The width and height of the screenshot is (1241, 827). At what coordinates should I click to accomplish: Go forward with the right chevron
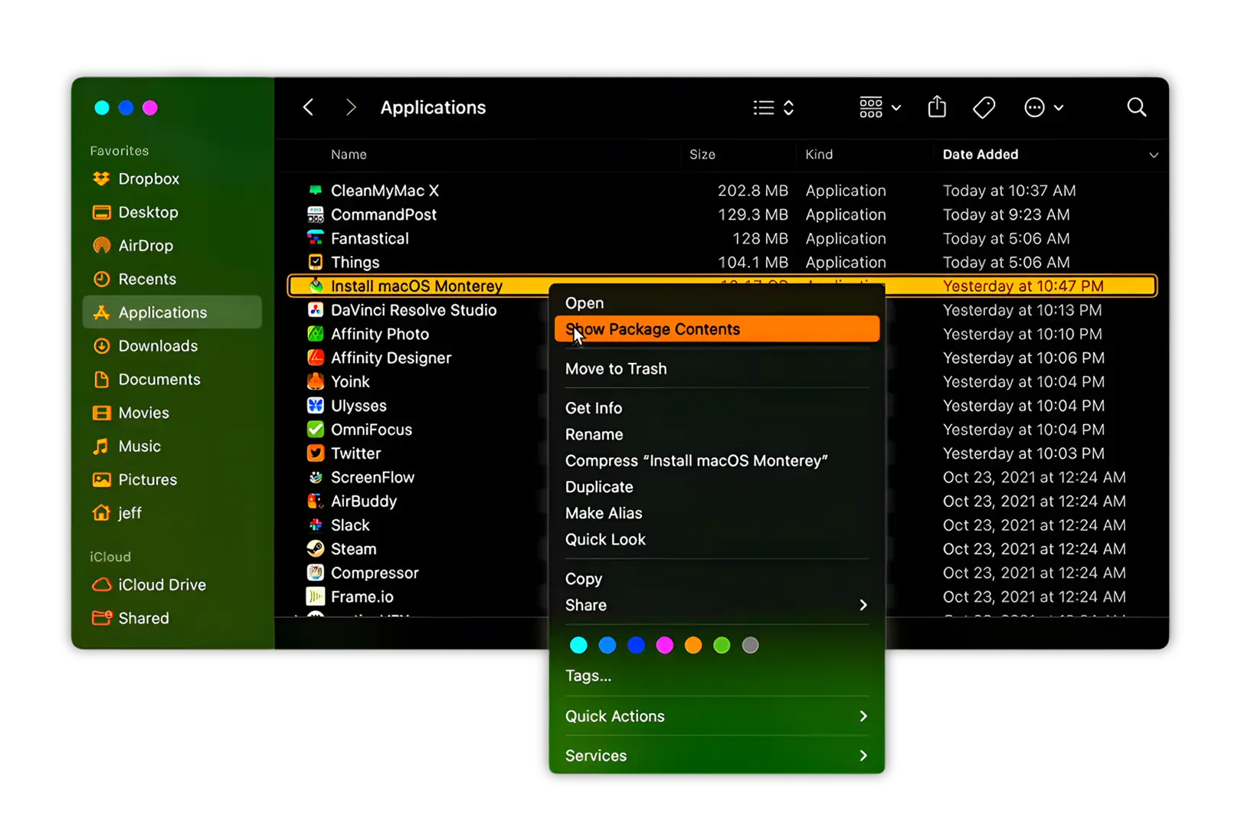click(351, 107)
